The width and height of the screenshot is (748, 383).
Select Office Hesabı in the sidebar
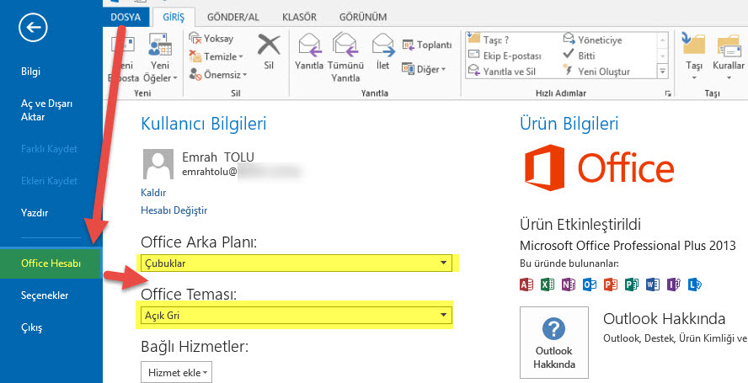(x=51, y=263)
